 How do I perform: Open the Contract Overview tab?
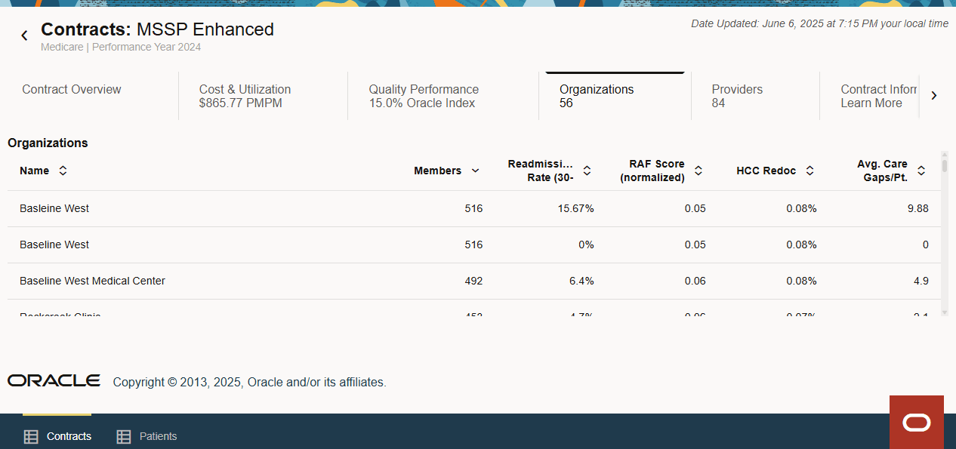click(72, 90)
